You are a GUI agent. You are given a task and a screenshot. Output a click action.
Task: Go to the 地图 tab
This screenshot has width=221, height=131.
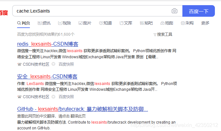(167, 23)
